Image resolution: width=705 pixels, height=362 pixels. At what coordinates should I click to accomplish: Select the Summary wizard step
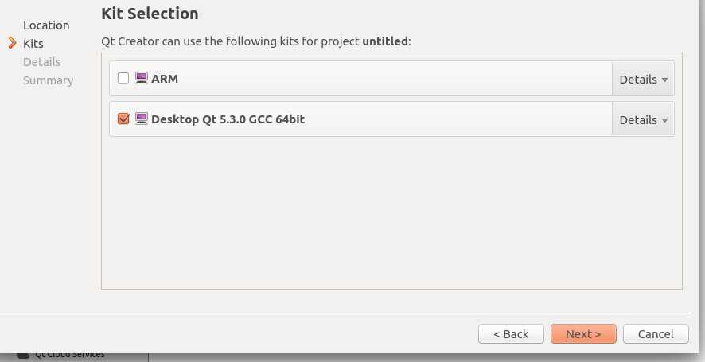tap(48, 80)
